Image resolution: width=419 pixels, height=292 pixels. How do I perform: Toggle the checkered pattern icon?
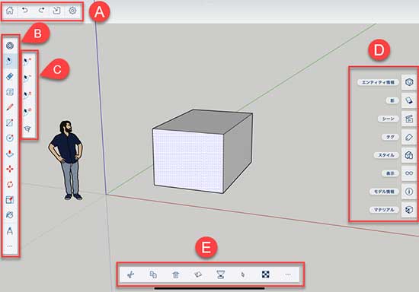click(x=265, y=275)
